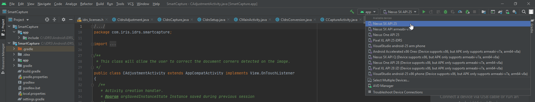Click the Apply Code Changes icon

coord(438,12)
